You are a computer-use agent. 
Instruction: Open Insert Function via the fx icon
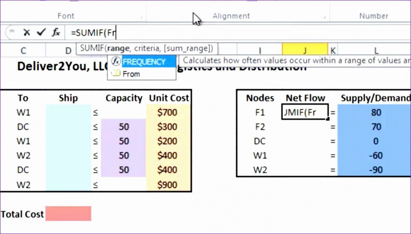[x=56, y=32]
